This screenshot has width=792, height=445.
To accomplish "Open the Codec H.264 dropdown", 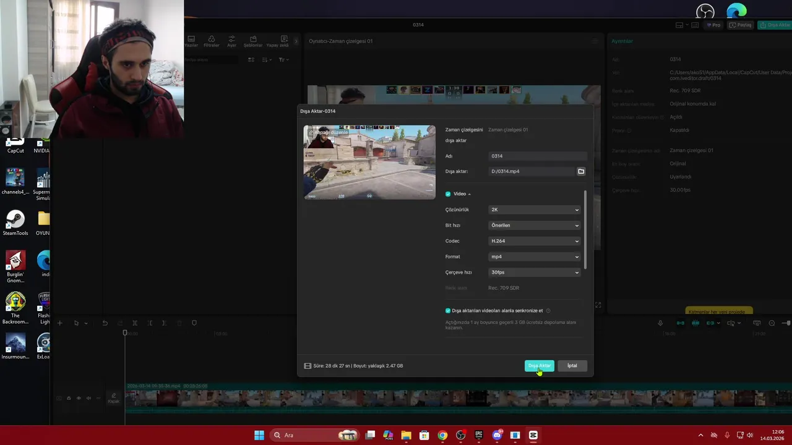I will 535,241.
